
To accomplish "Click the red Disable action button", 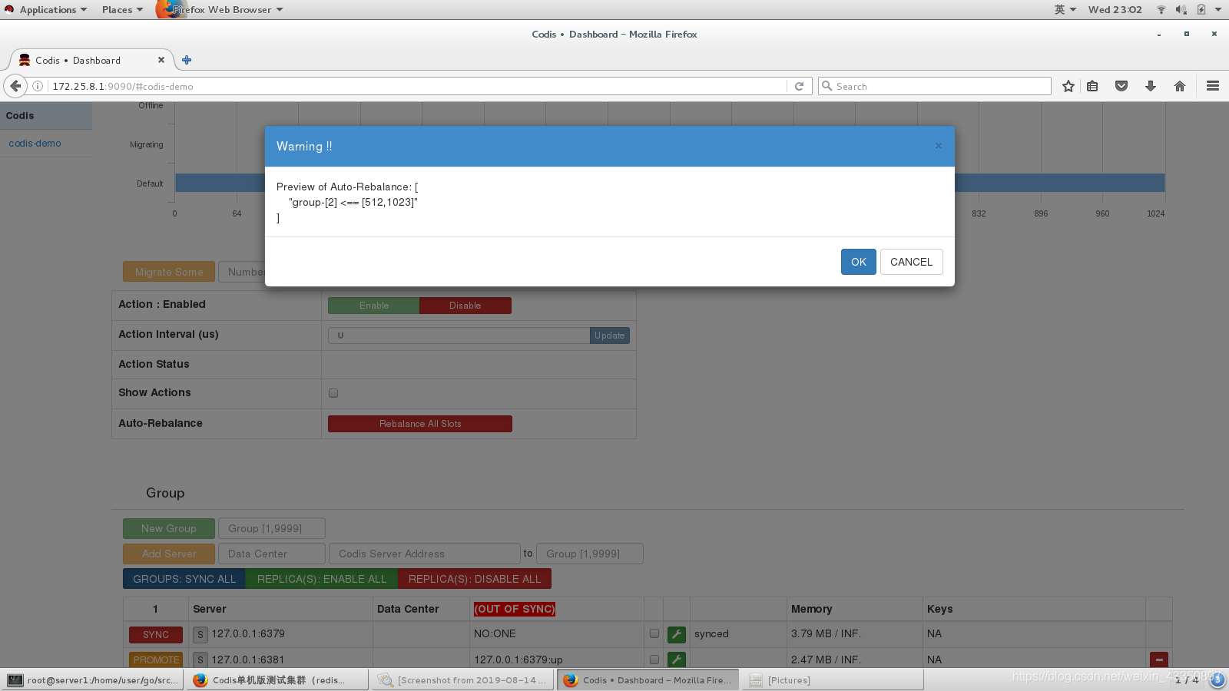I will (465, 306).
